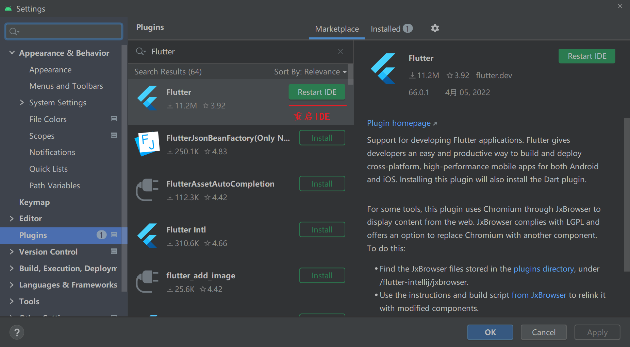
Task: Clear the Flutter search with X icon
Action: [341, 51]
